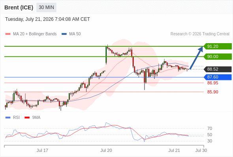The height and width of the screenshot is (157, 233).
Task: Select the 86.95 support level text
Action: [212, 83]
